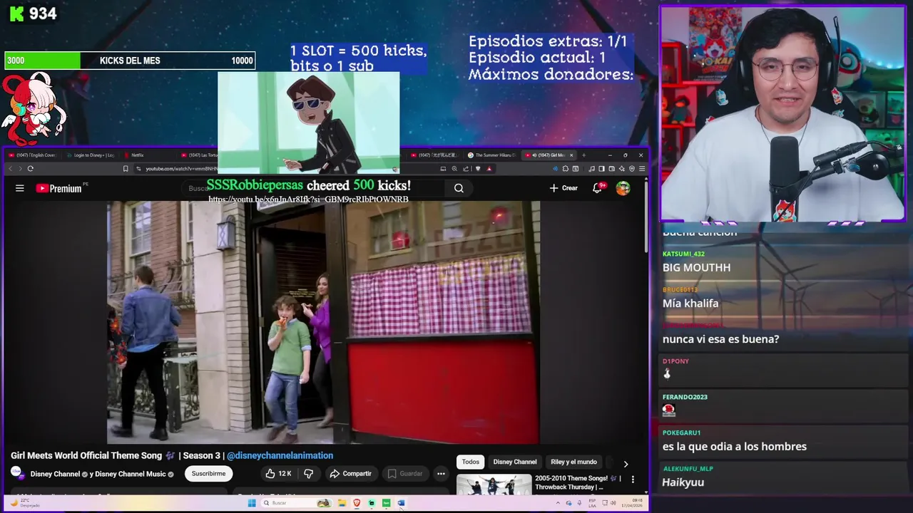
Task: Open the browser main menu icon
Action: (641, 169)
